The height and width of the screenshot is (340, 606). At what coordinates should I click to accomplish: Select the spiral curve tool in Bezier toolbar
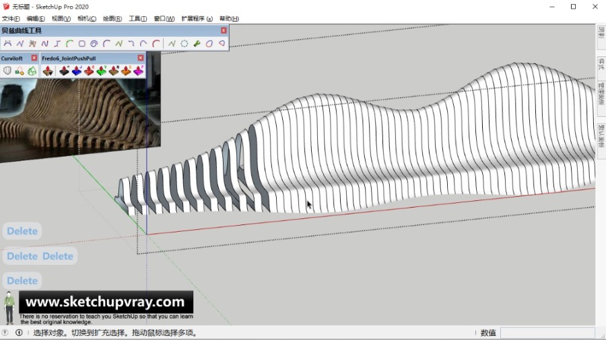pyautogui.click(x=94, y=44)
